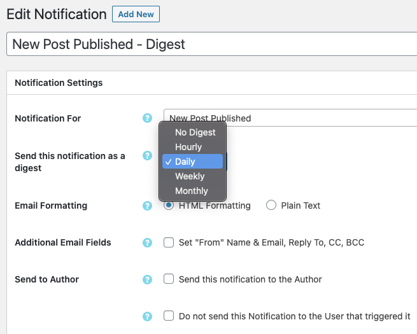Image resolution: width=417 pixels, height=334 pixels.
Task: Choose Hourly digest option
Action: click(192, 147)
